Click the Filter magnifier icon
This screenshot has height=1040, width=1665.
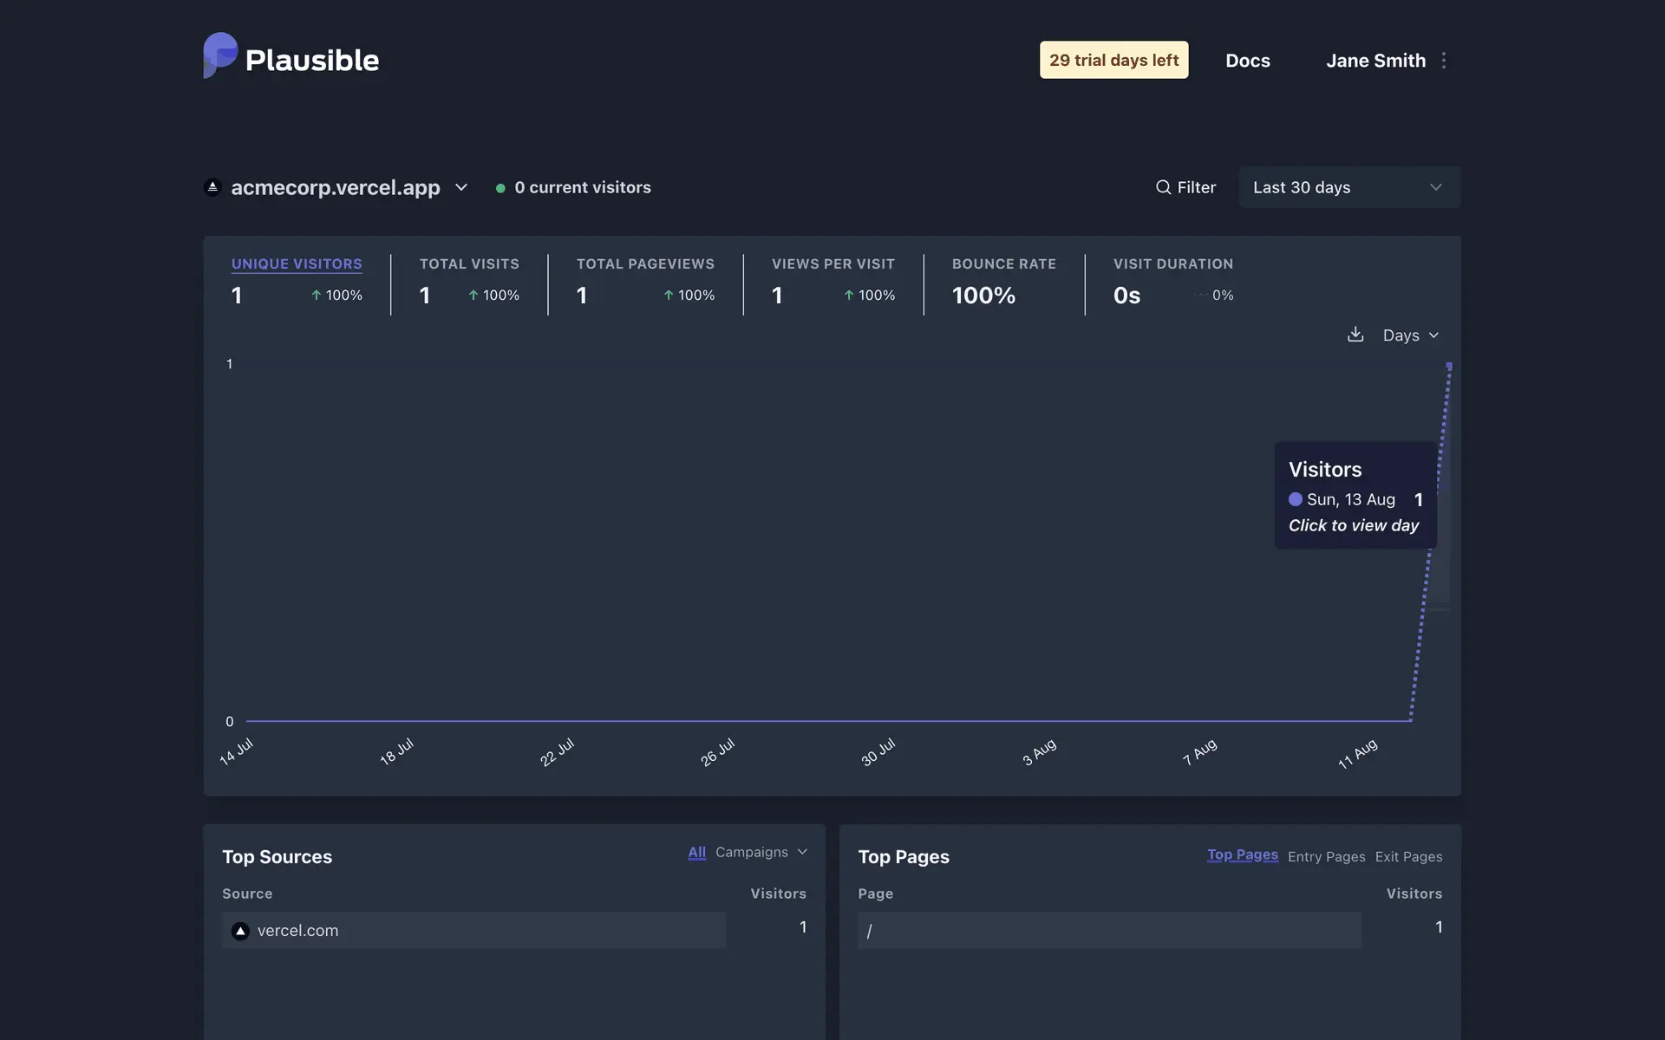pos(1163,187)
